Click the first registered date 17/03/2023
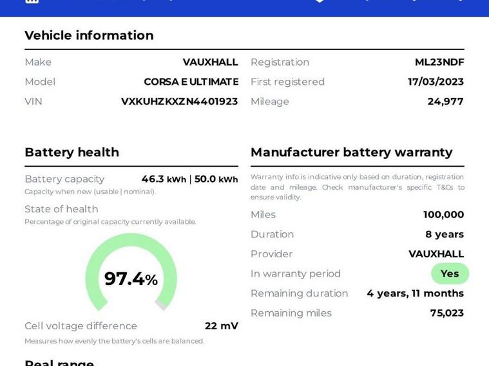 coord(436,82)
